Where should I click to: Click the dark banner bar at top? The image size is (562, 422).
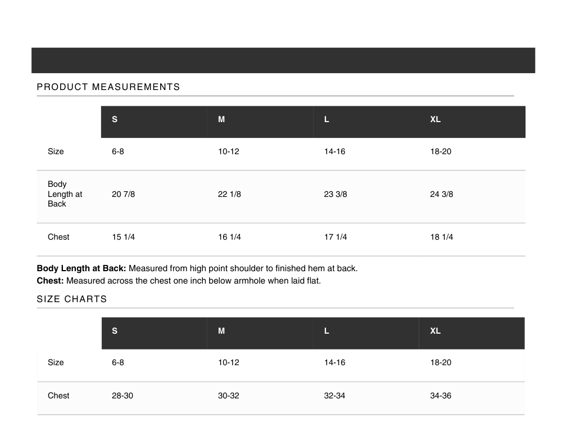click(283, 61)
